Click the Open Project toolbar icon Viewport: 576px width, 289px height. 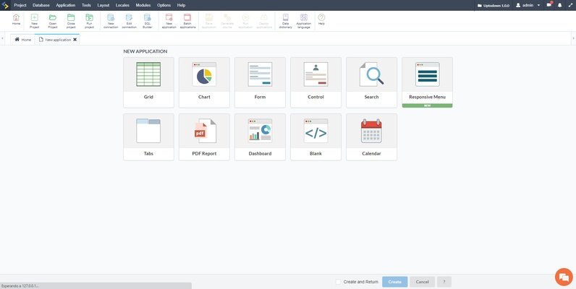[53, 20]
